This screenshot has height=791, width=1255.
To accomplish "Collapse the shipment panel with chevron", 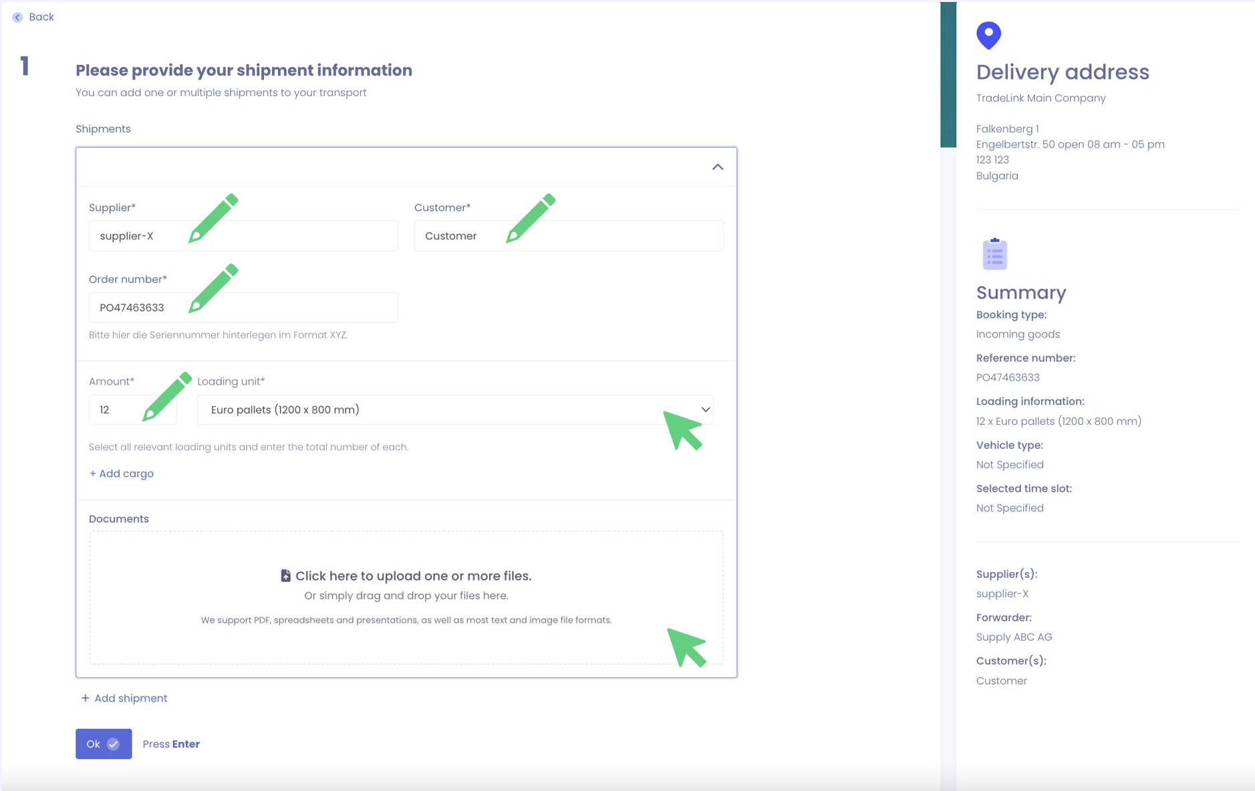I will pos(717,167).
